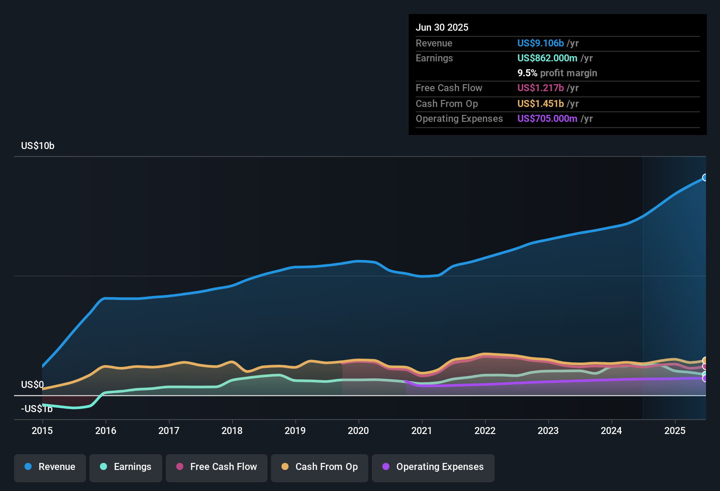
Task: Select the orange Cash From Op chart endpoint marker
Action: 705,359
